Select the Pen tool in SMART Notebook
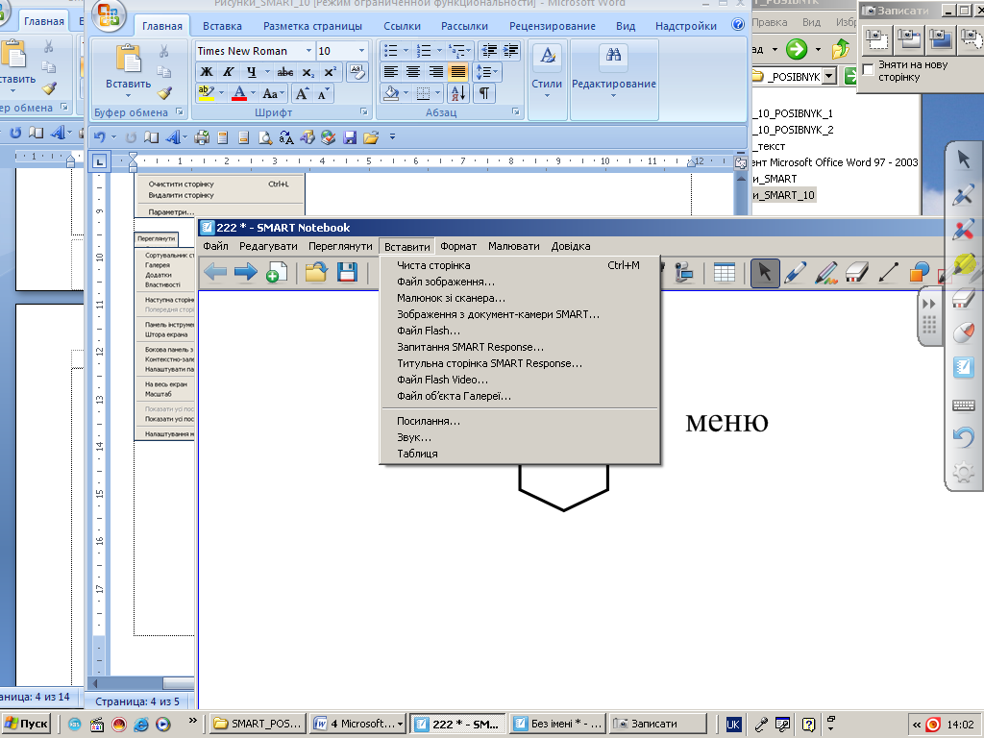This screenshot has width=984, height=738. coord(795,273)
